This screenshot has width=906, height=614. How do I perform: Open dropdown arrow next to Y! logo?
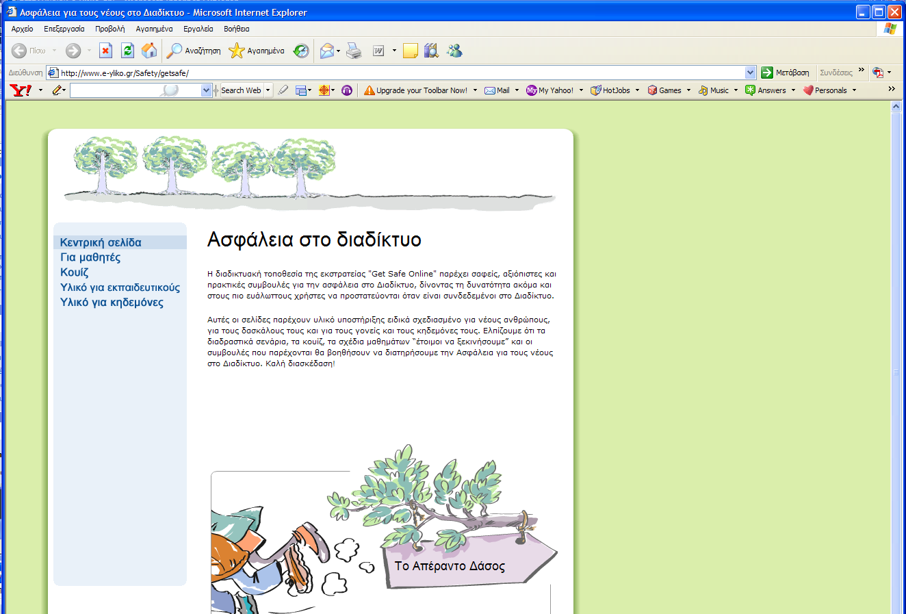coord(40,90)
